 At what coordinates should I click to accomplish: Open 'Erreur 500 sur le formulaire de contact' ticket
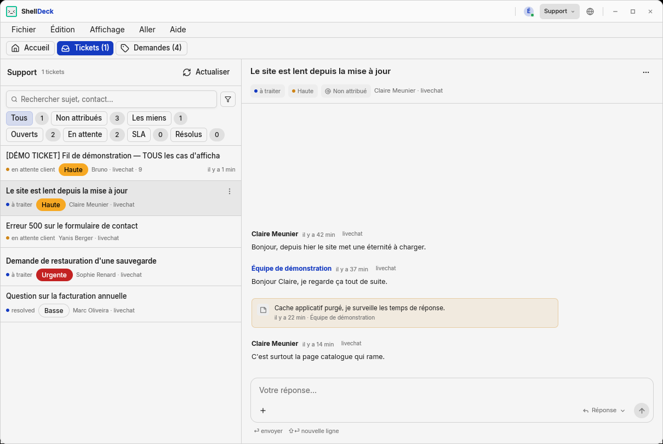click(x=121, y=231)
